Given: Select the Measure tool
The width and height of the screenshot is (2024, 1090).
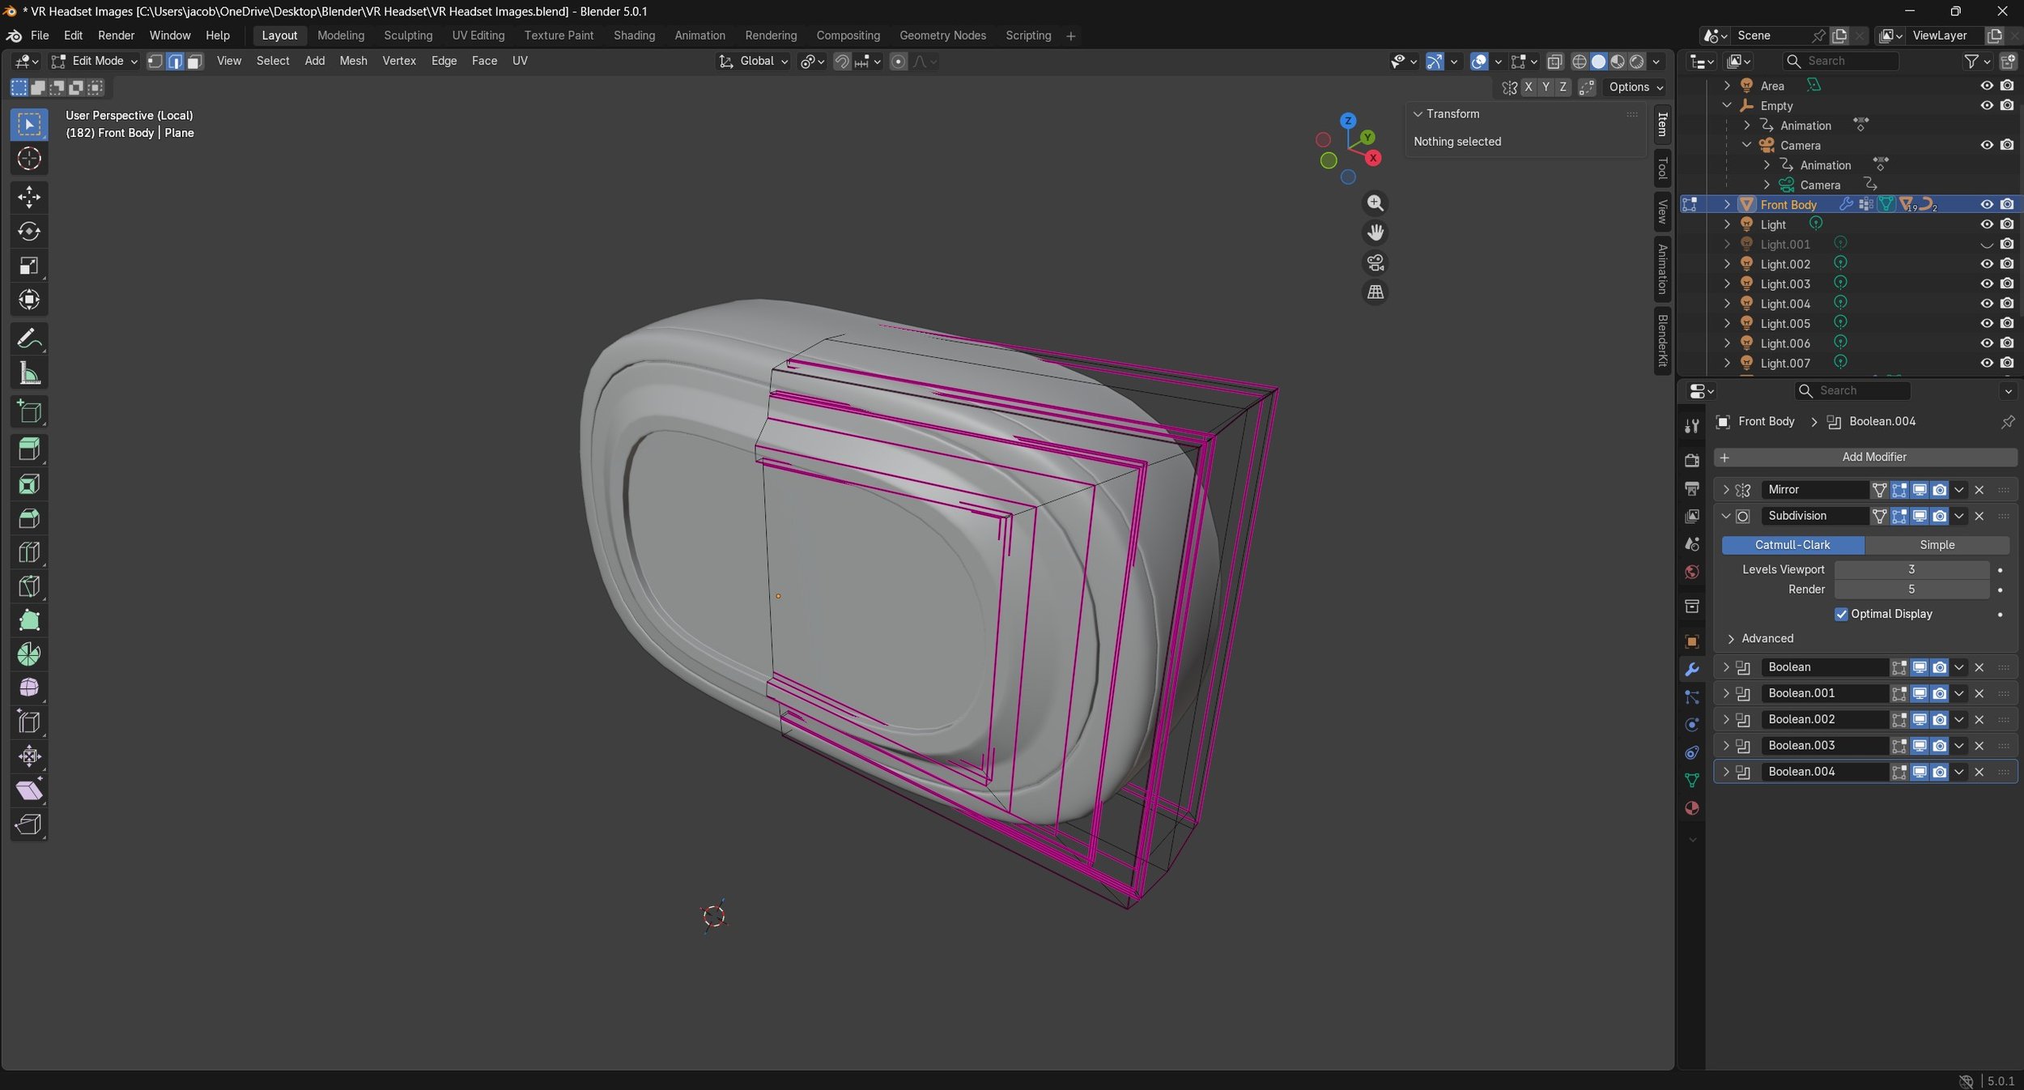Looking at the screenshot, I should (x=29, y=373).
